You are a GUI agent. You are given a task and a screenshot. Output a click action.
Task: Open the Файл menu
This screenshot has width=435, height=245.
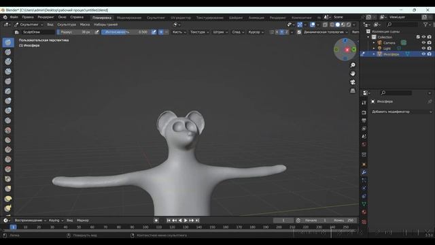[14, 17]
